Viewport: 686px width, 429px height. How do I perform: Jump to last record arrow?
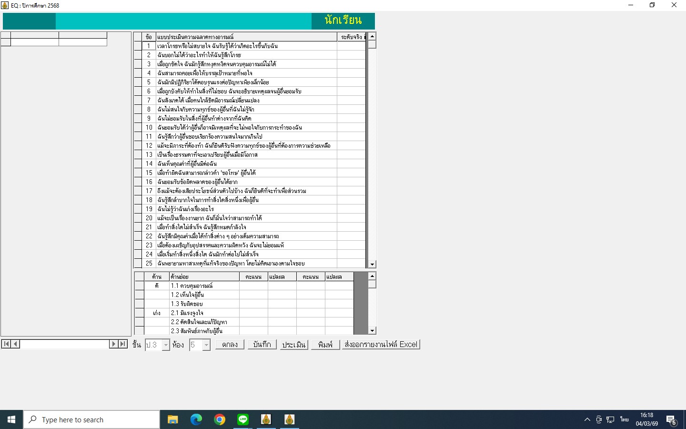(x=123, y=344)
